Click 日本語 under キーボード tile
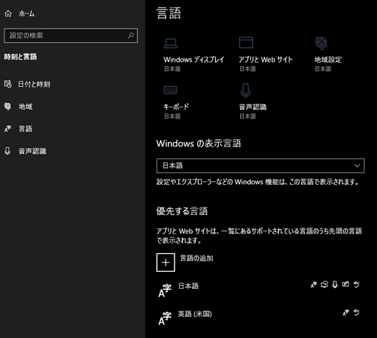The width and height of the screenshot is (377, 338). [x=172, y=116]
